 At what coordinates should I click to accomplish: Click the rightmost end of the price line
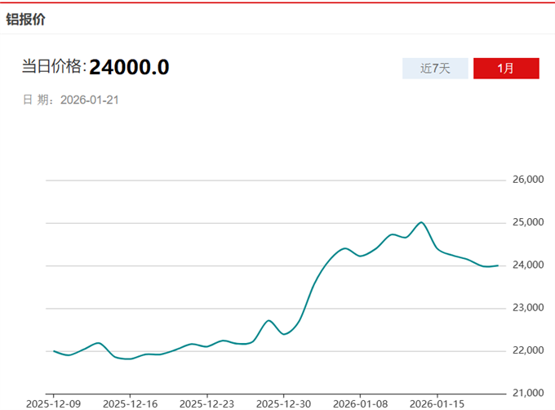pyautogui.click(x=497, y=265)
